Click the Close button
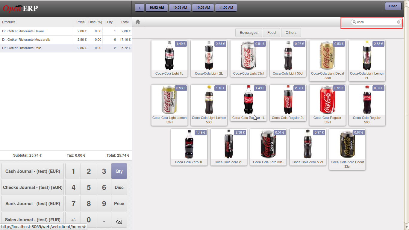The image size is (409, 230). [x=393, y=6]
